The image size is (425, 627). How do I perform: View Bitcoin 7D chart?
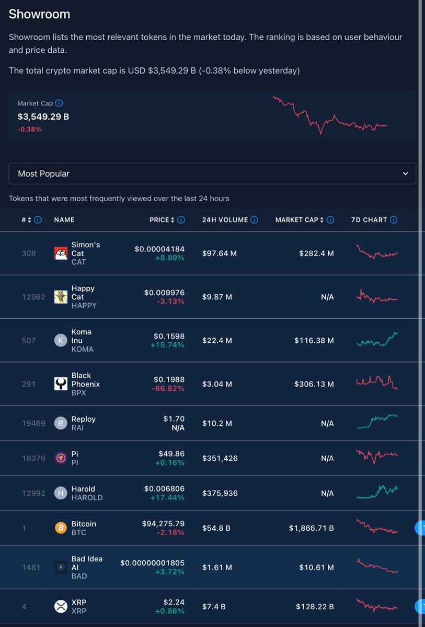pos(377,526)
